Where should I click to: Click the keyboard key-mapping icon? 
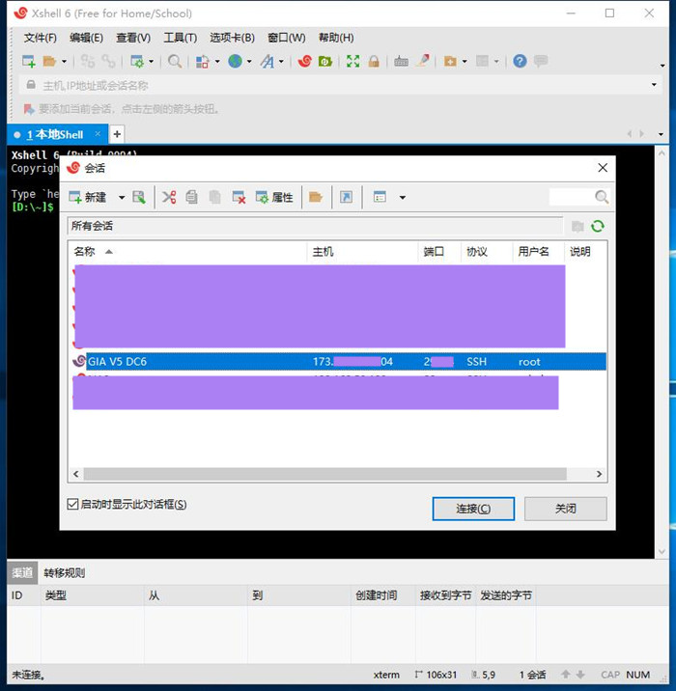(x=401, y=61)
